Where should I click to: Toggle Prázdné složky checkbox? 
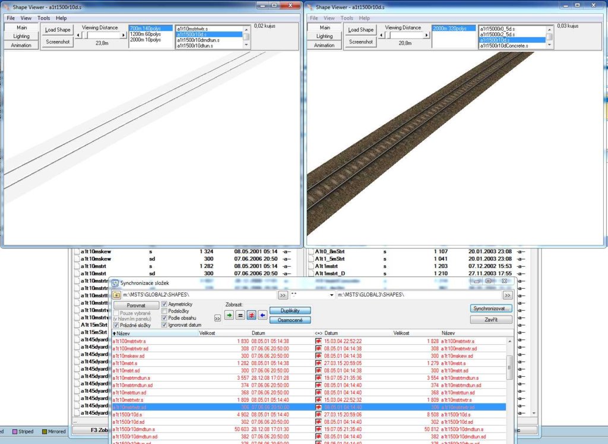pyautogui.click(x=116, y=325)
